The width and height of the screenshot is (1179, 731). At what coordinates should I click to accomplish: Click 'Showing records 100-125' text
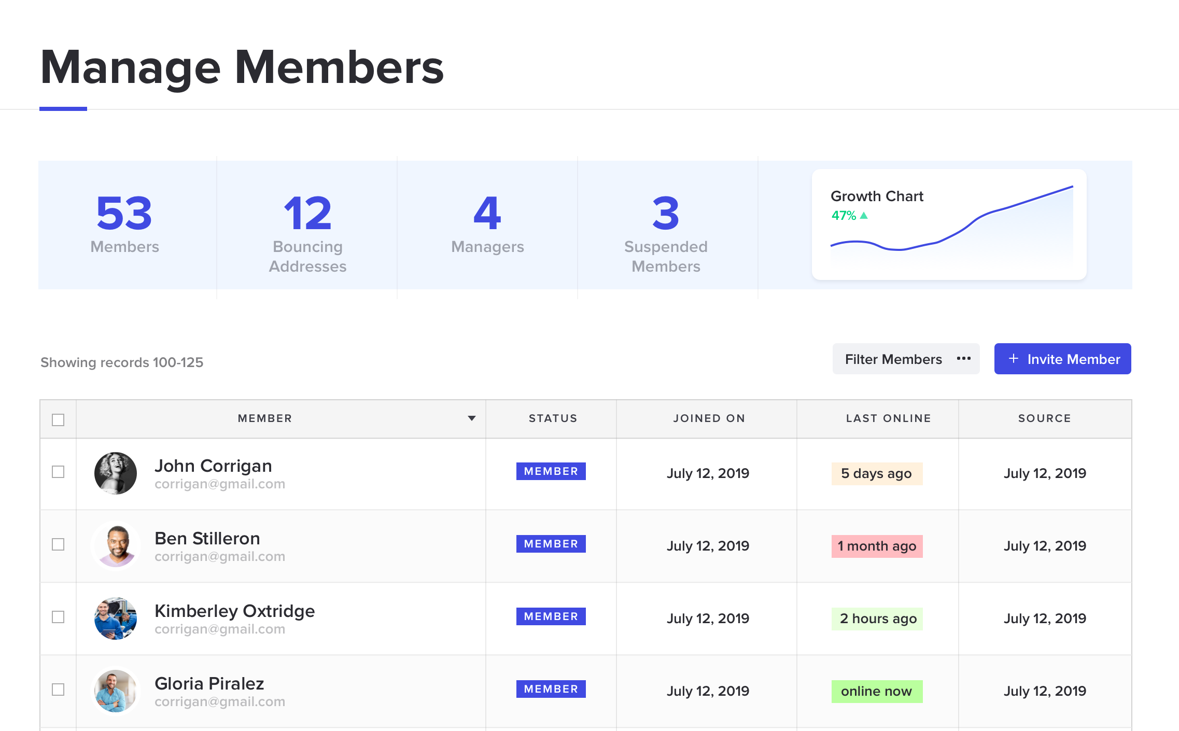(x=122, y=362)
